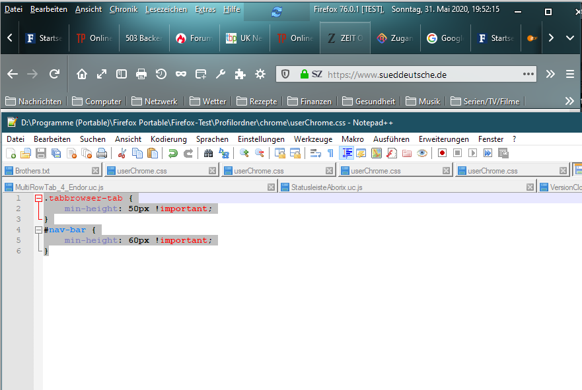Click the Save icon in Notepad++ toolbar
582x390 pixels.
coord(41,153)
